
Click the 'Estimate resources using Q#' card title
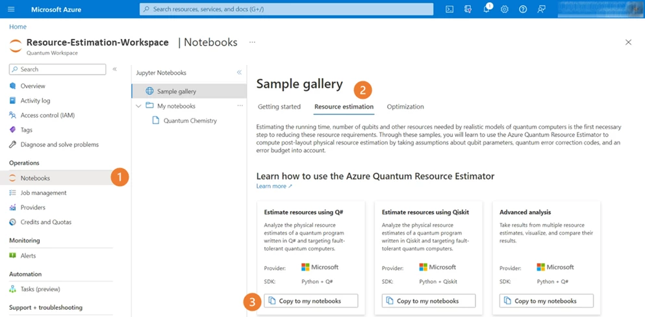tap(303, 212)
